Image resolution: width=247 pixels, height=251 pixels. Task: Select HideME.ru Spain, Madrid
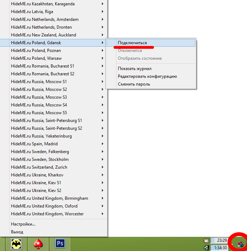point(53,144)
